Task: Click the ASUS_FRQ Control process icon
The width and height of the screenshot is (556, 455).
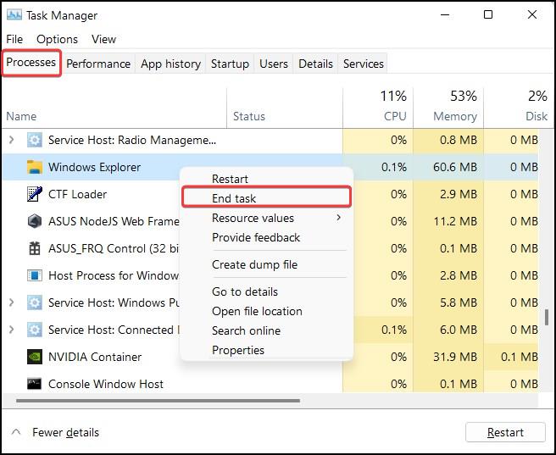Action: click(x=35, y=248)
